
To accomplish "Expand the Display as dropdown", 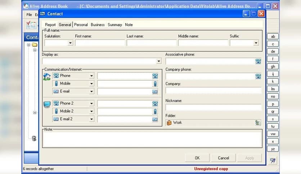I will (159, 61).
